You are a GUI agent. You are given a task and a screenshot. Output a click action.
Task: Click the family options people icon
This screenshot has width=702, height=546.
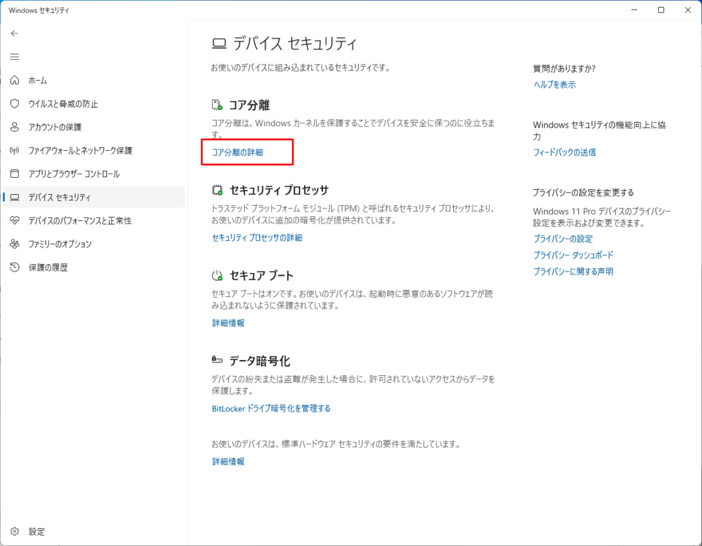pyautogui.click(x=15, y=244)
